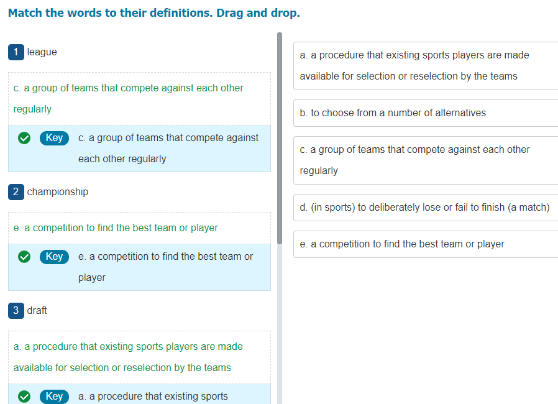Click the championship drop zone answer box
The height and width of the screenshot is (404, 558).
139,228
